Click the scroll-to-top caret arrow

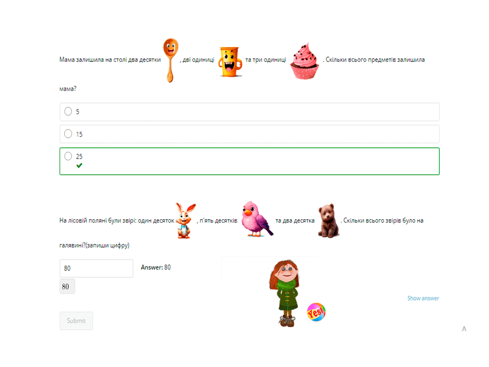pyautogui.click(x=464, y=329)
